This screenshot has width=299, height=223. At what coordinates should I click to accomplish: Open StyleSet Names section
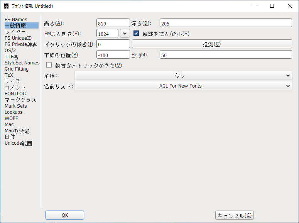tap(22, 63)
